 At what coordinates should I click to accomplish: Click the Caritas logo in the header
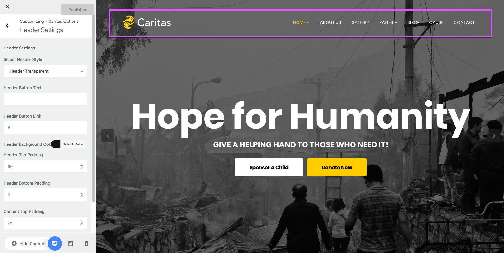point(147,22)
